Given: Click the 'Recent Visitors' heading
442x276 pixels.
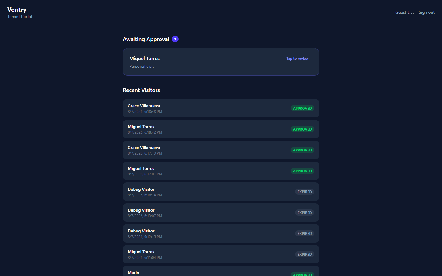Looking at the screenshot, I should click(x=141, y=90).
